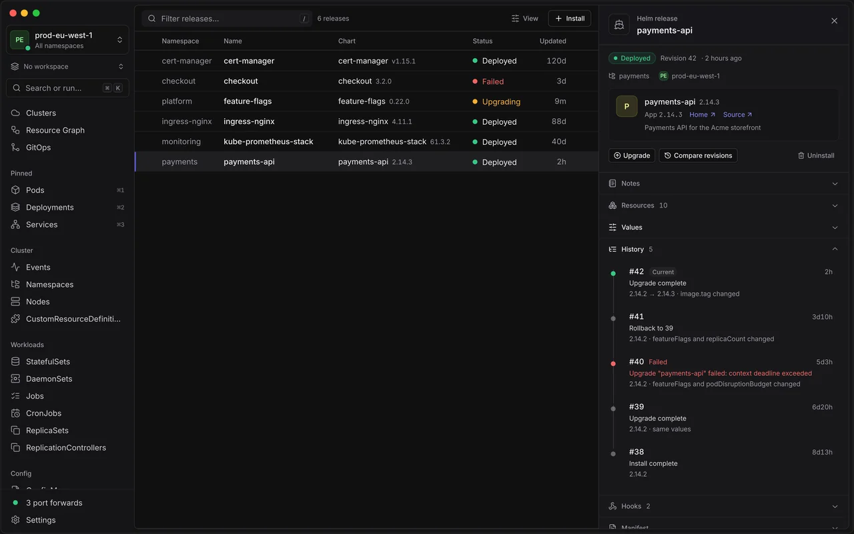The width and height of the screenshot is (854, 534).
Task: Open pinned Deployments view
Action: tap(67, 208)
